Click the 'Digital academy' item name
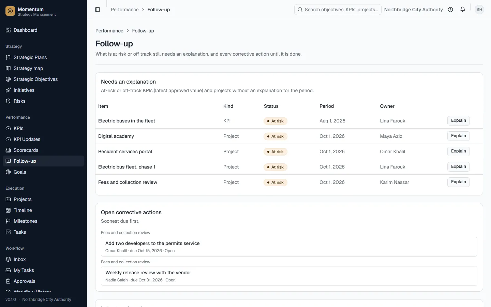 tap(116, 136)
